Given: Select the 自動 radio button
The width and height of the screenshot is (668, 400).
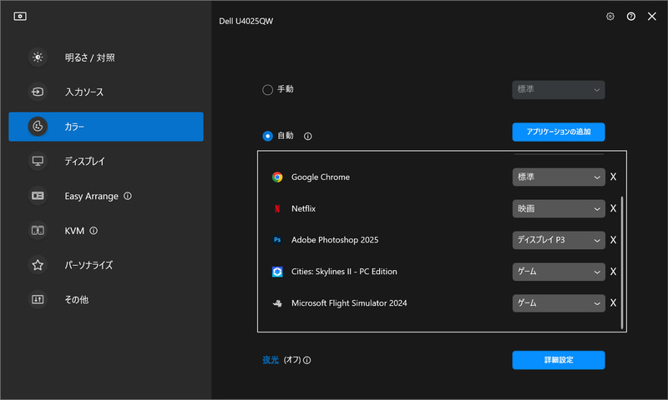Looking at the screenshot, I should click(x=267, y=136).
